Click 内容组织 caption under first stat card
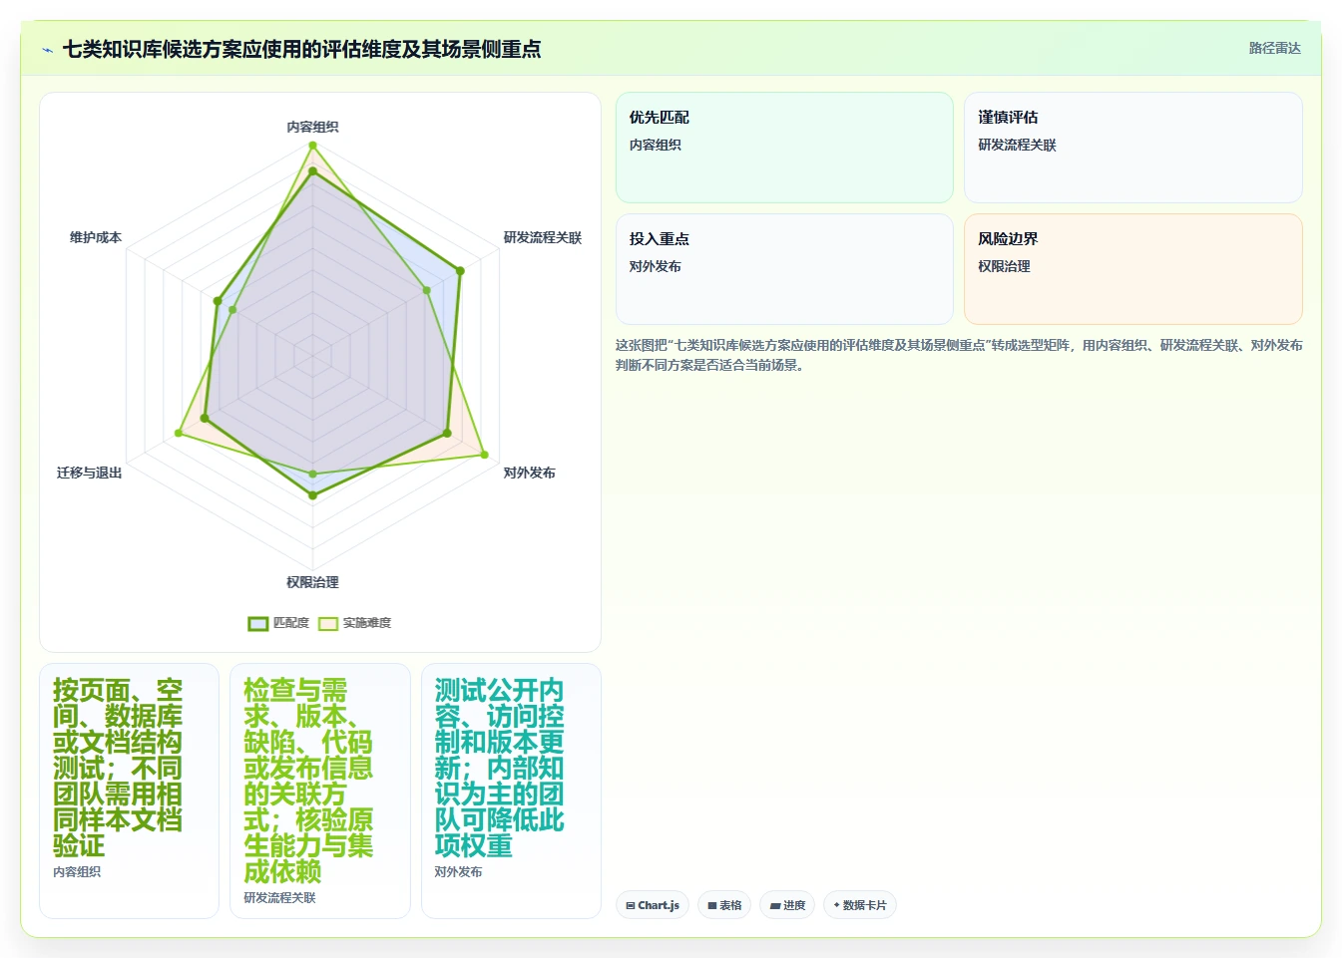 (77, 871)
